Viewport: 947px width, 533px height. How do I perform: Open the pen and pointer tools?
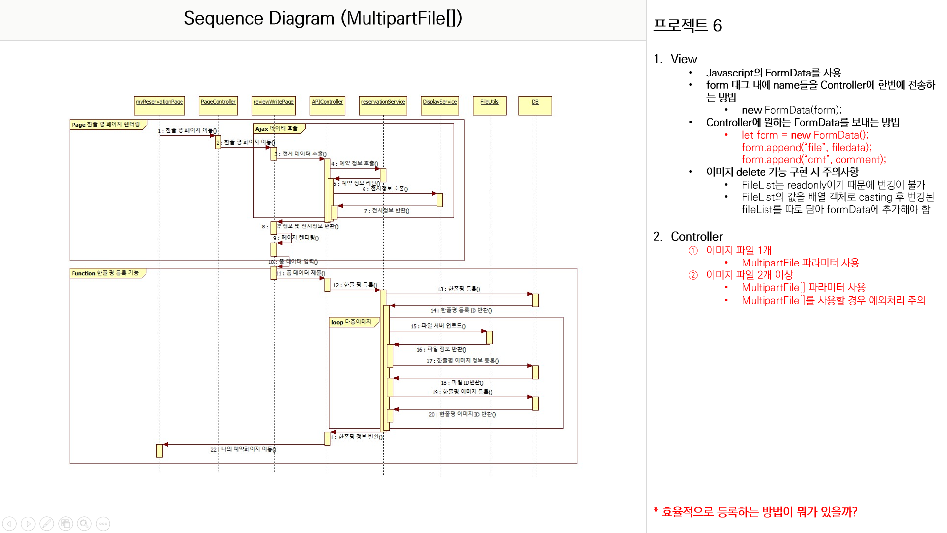(47, 524)
